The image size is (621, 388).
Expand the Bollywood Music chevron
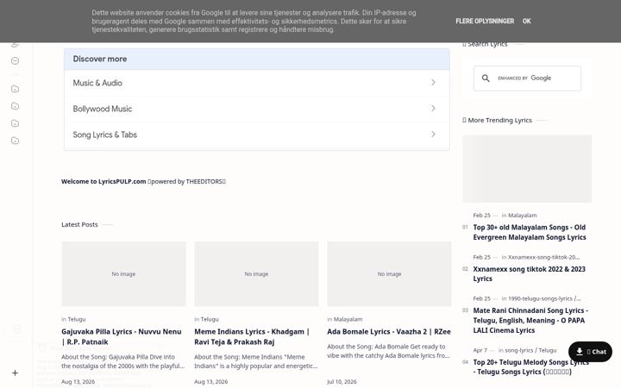[433, 108]
